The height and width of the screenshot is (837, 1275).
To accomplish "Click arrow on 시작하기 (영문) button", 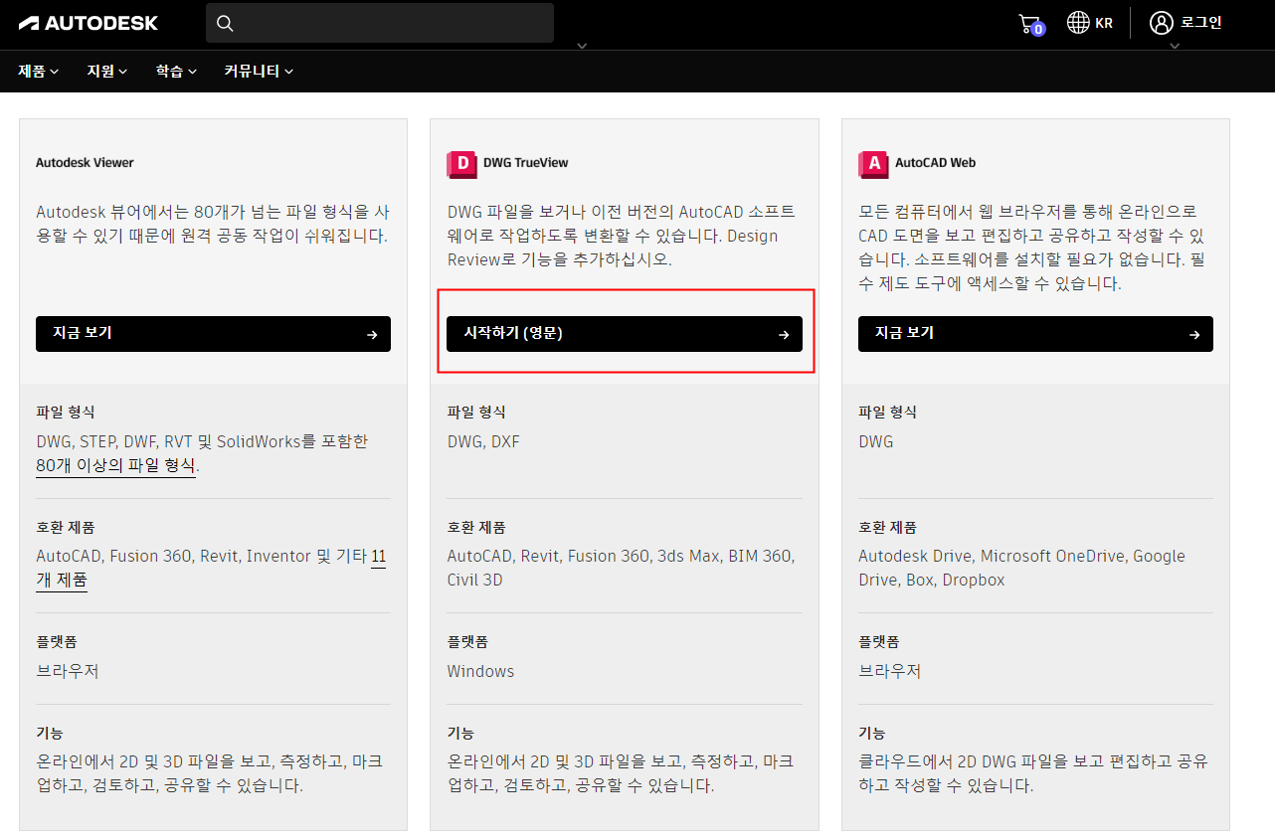I will [x=784, y=335].
